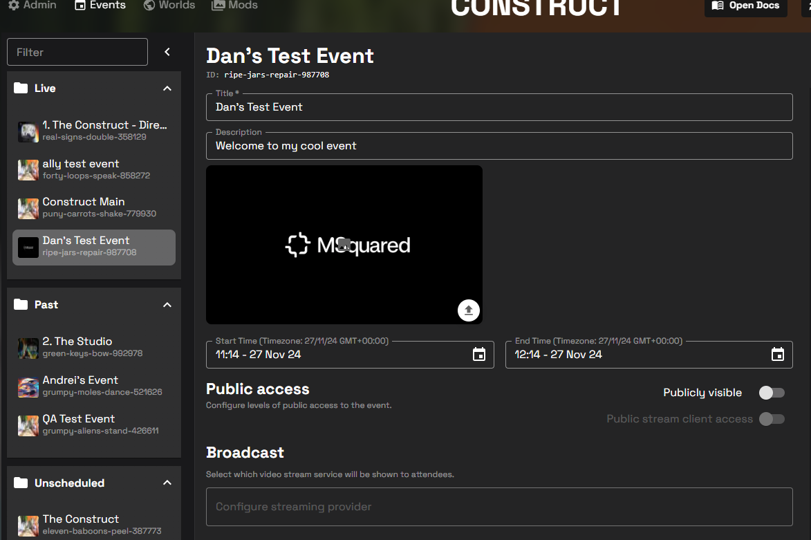
Task: Collapse the Unscheduled events section
Action: coord(167,483)
